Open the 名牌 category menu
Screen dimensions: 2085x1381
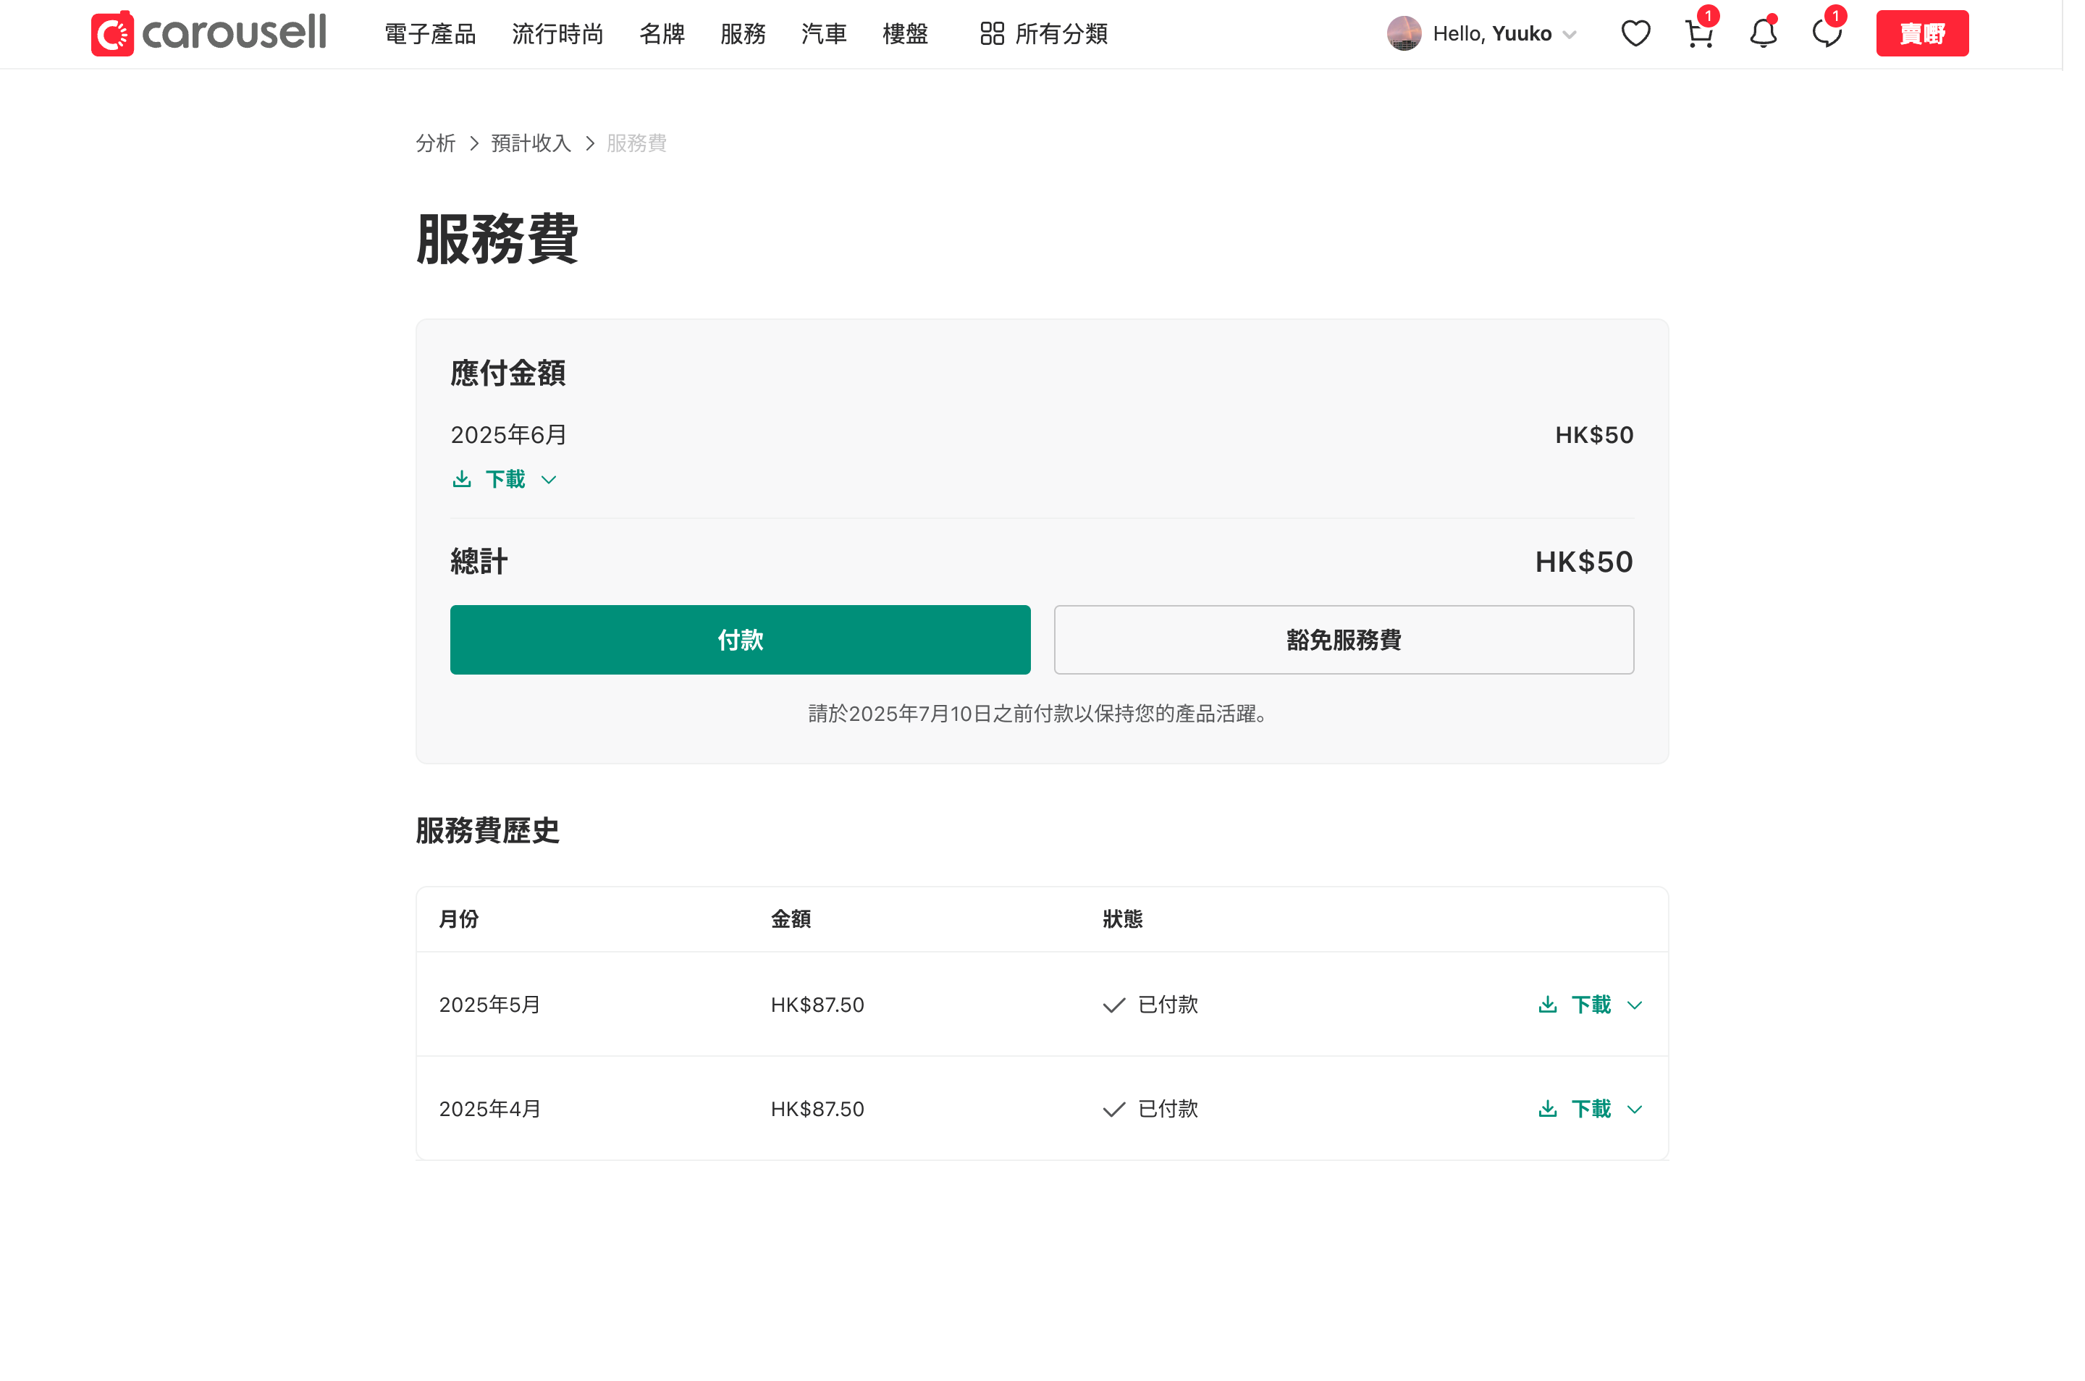tap(662, 33)
